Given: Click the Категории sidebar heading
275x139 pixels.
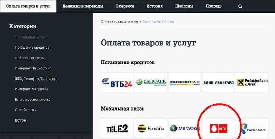Looking at the screenshot, I should (23, 27).
